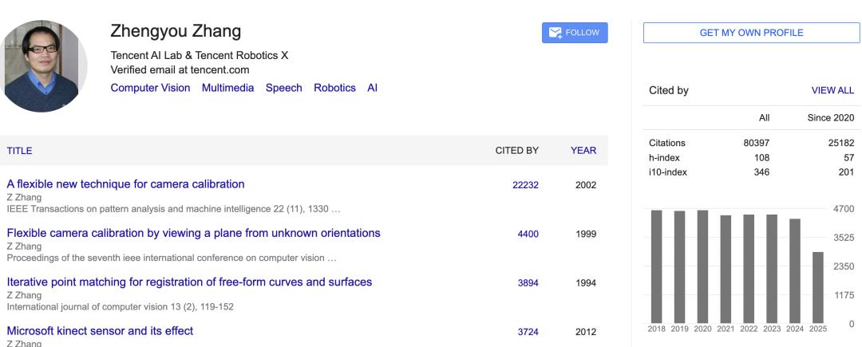862x347 pixels.
Task: Sort by the Title column header
Action: point(19,150)
